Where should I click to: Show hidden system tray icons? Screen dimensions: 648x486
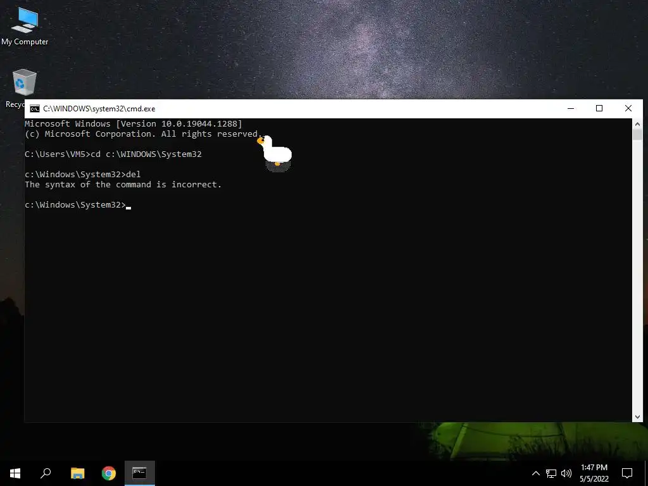pyautogui.click(x=535, y=473)
